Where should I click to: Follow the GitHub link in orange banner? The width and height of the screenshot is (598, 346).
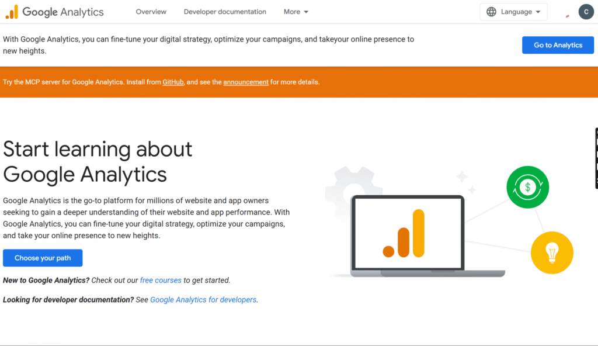click(x=173, y=82)
